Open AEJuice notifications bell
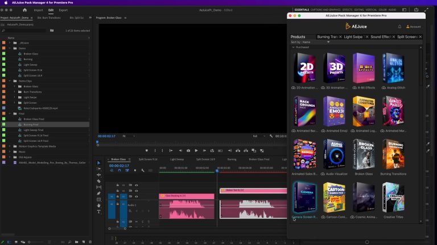The width and height of the screenshot is (437, 245). pyautogui.click(x=399, y=26)
